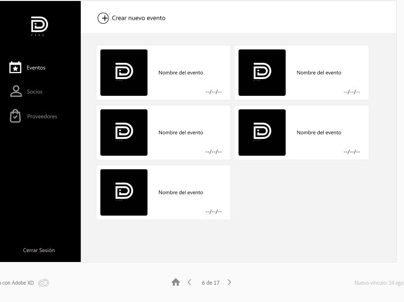Click the home icon in the bottom bar
Image resolution: width=404 pixels, height=302 pixels.
tap(176, 282)
